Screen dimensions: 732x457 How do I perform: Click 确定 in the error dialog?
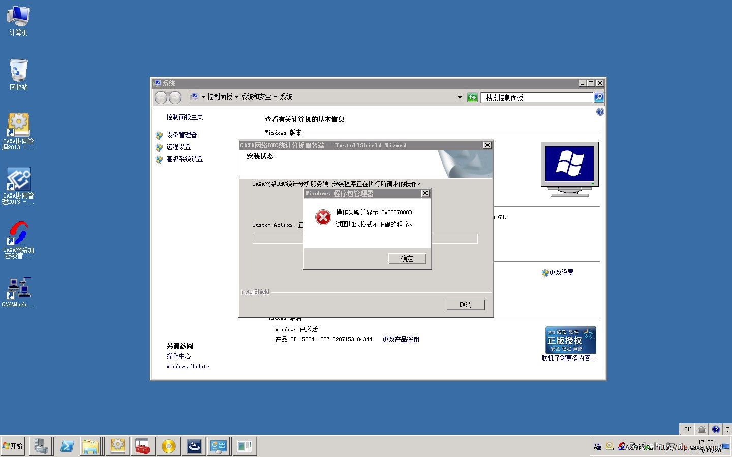[407, 258]
